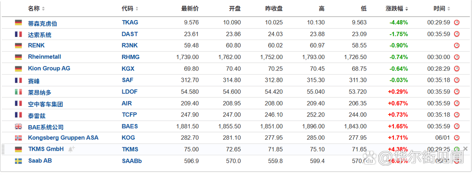Viewport: 473px width, 175px height.
Task: Click the clock icon in the 蒂森克虏伯 row
Action: click(457, 22)
